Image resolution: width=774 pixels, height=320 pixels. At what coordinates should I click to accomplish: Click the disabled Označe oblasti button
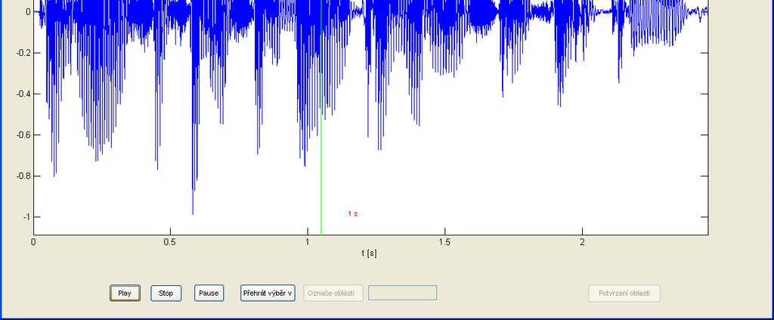tap(333, 293)
